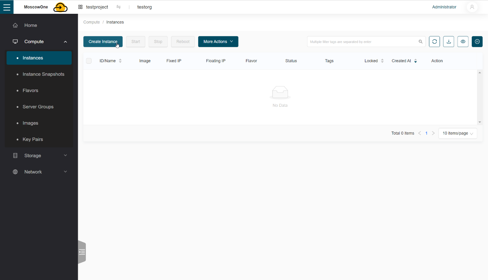Click the Create Instance button

103,41
